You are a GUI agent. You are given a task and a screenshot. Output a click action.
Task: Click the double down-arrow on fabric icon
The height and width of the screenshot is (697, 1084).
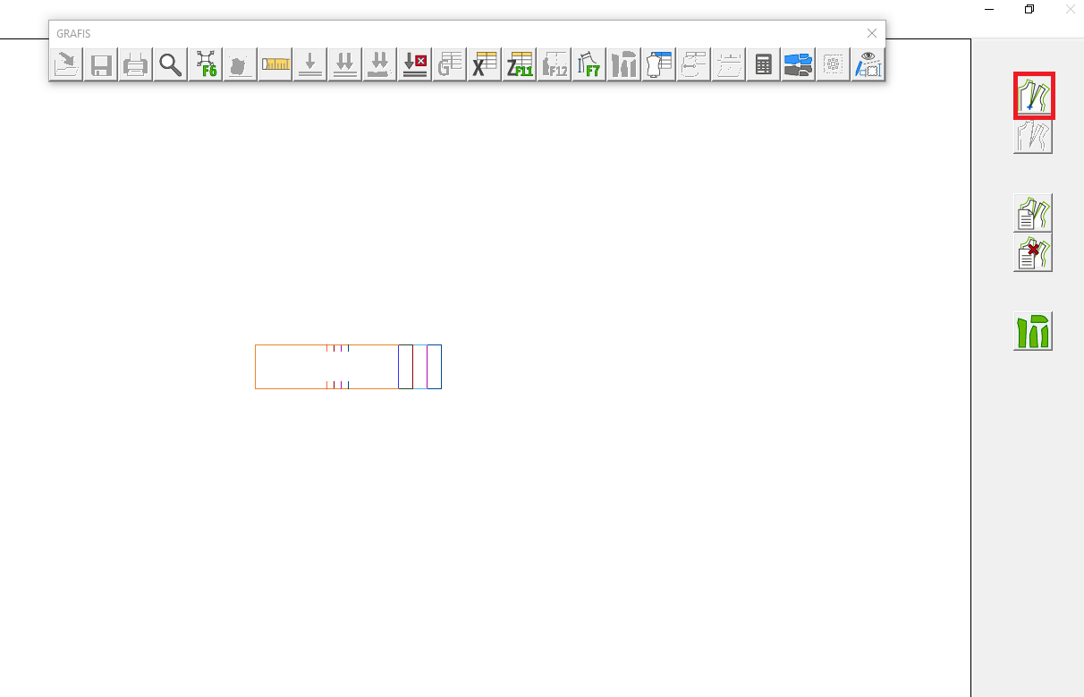click(x=380, y=64)
